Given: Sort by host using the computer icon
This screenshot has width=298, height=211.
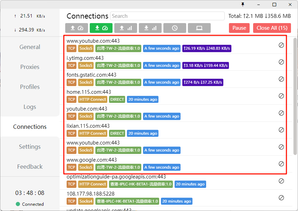Looking at the screenshot, I should 199,28.
